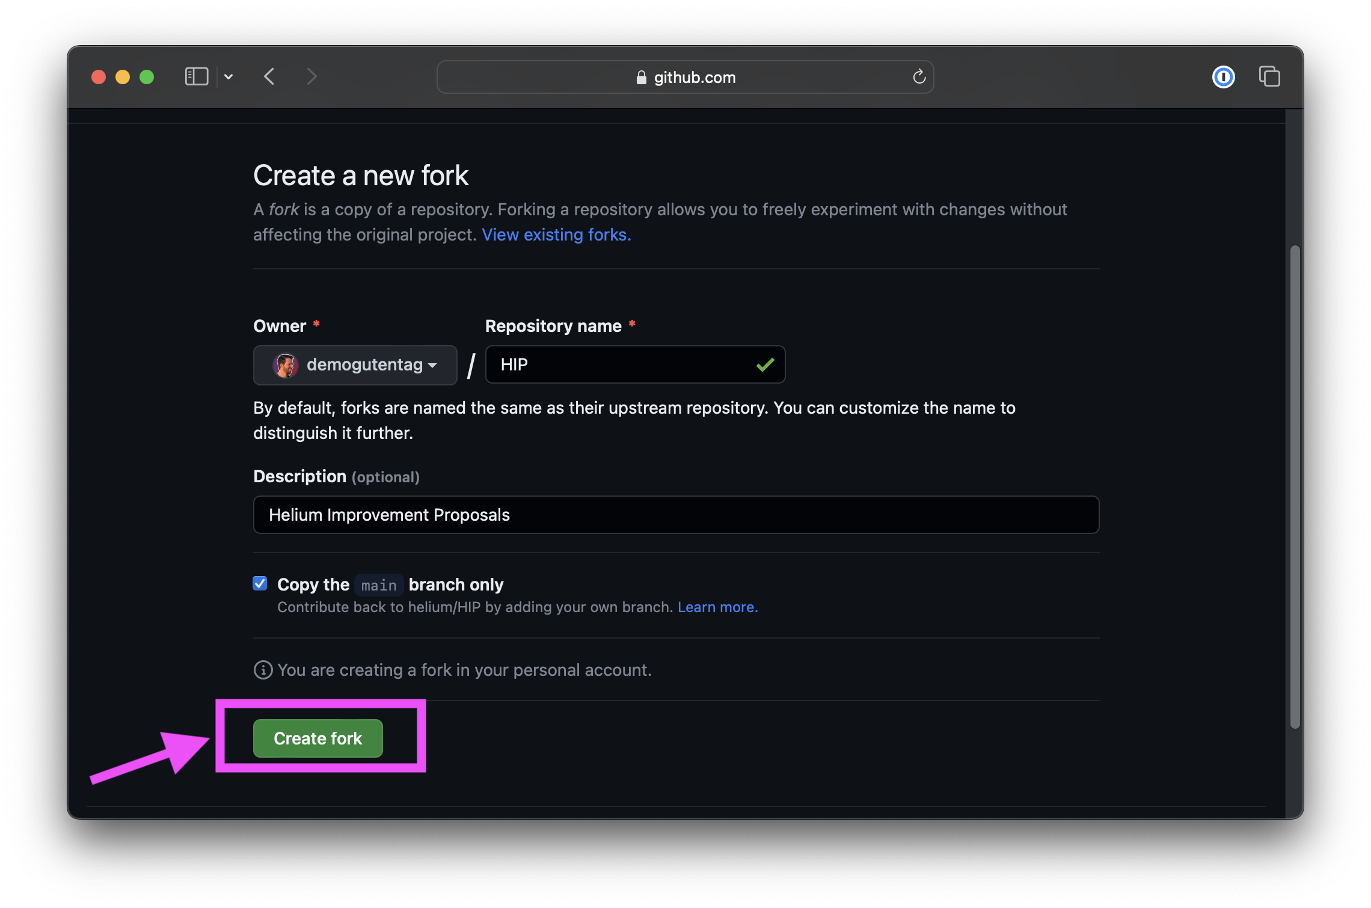The width and height of the screenshot is (1371, 908).
Task: Click the vertical page scrollbar
Action: (x=1295, y=487)
